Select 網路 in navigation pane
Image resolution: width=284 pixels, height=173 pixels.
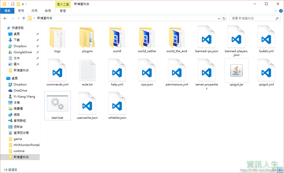(x=17, y=114)
